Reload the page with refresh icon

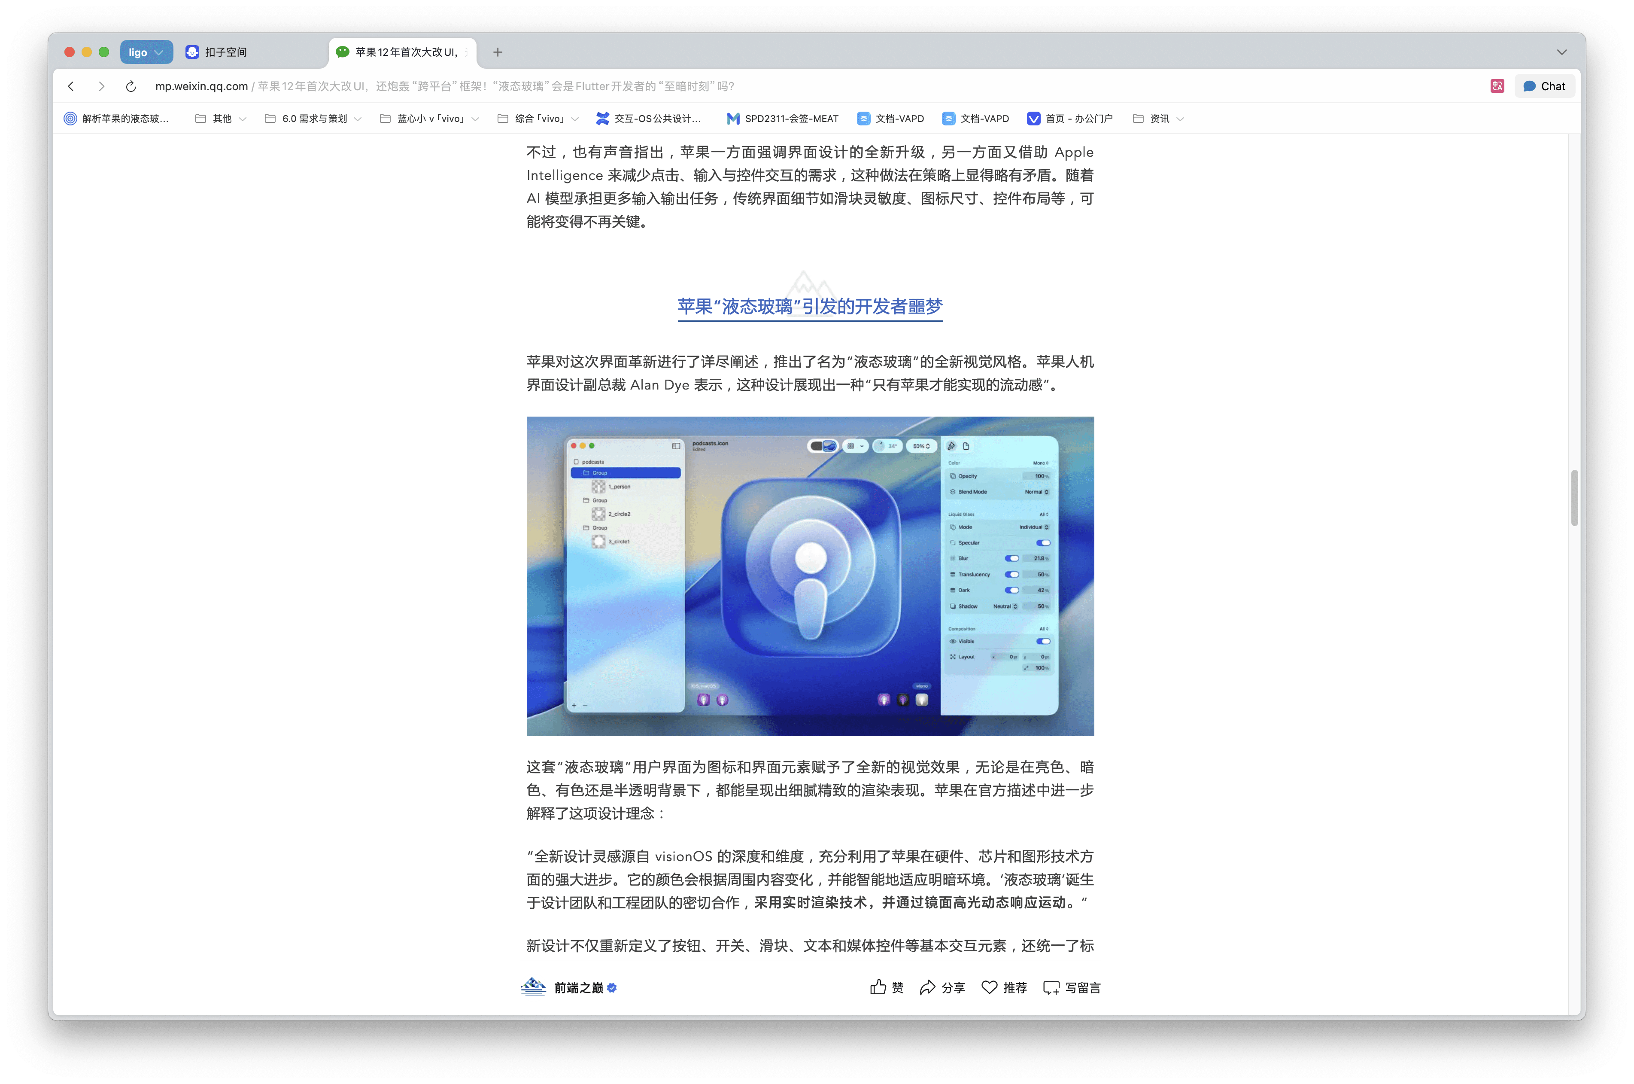pyautogui.click(x=131, y=86)
